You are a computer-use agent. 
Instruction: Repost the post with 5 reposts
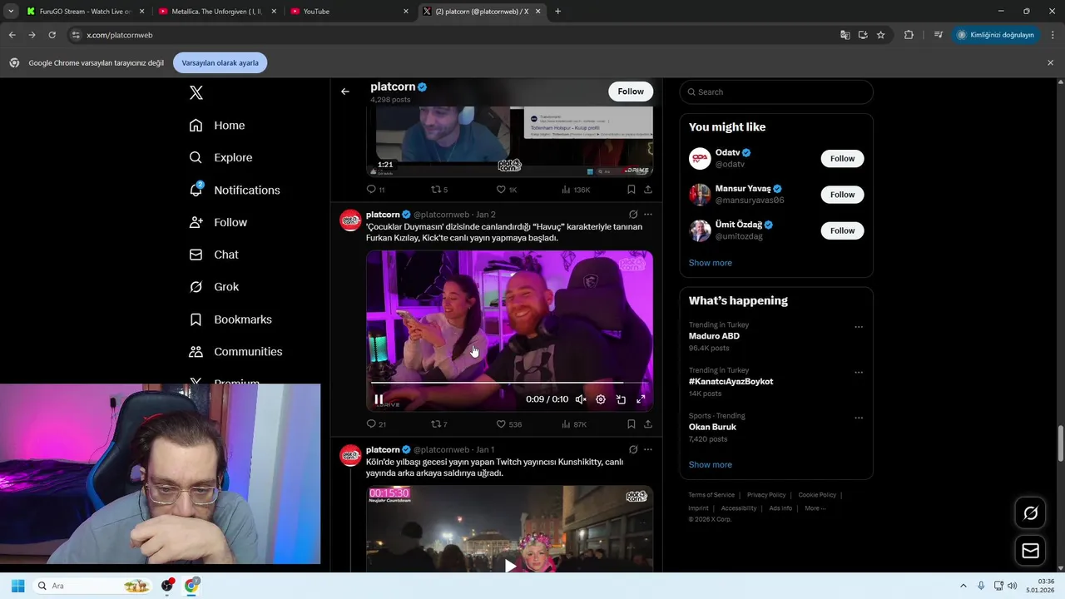coord(439,190)
